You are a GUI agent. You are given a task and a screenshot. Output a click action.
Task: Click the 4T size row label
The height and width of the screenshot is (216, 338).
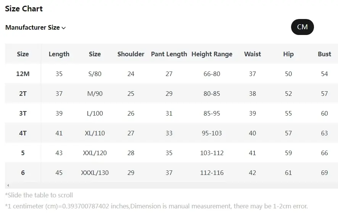click(x=23, y=133)
